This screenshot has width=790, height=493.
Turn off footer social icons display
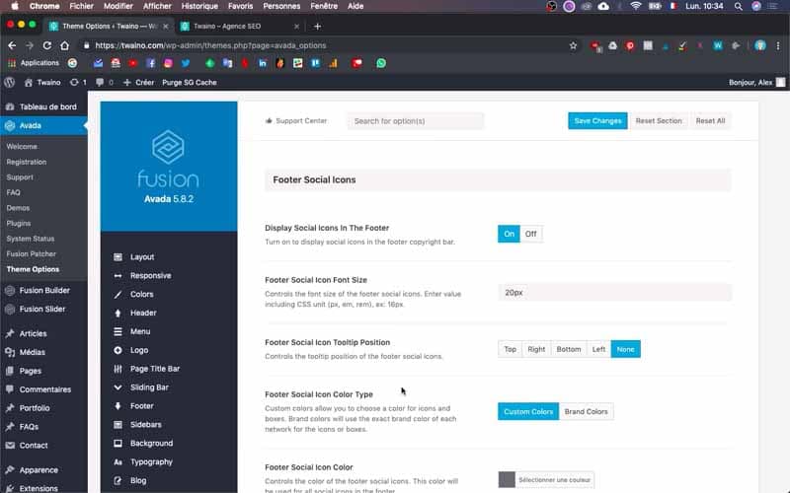[x=531, y=234]
